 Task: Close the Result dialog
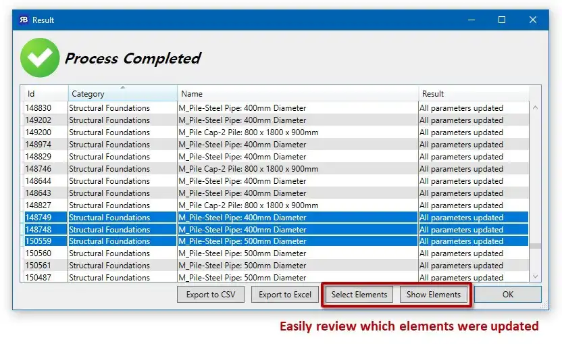[x=532, y=20]
